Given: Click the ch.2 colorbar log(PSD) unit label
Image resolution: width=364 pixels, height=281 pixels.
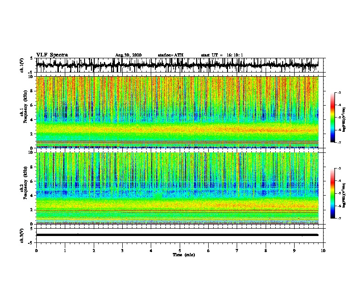Looking at the screenshot, I should click(x=344, y=195).
